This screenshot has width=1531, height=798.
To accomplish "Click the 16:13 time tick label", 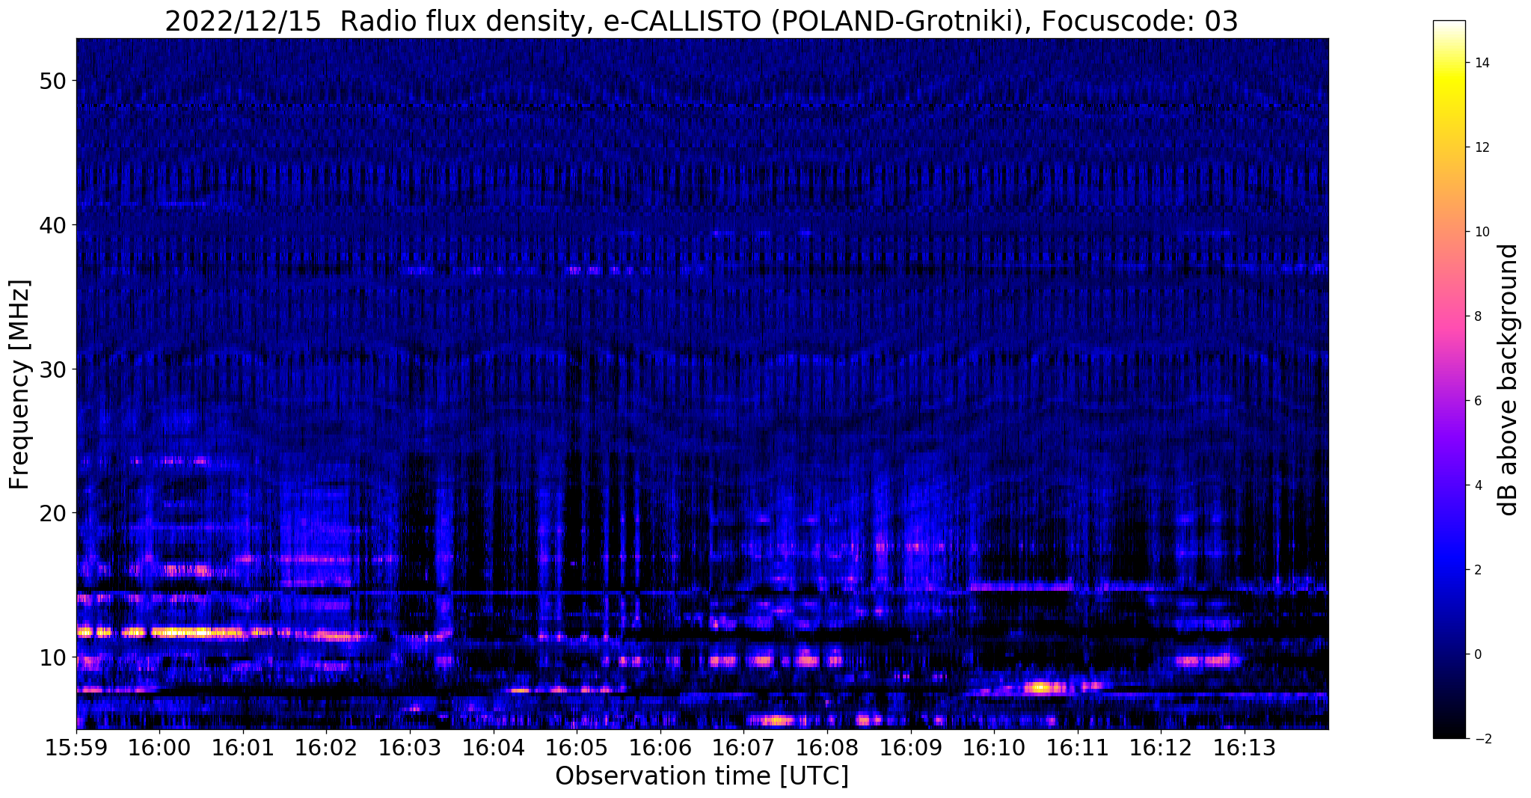I will point(1245,747).
